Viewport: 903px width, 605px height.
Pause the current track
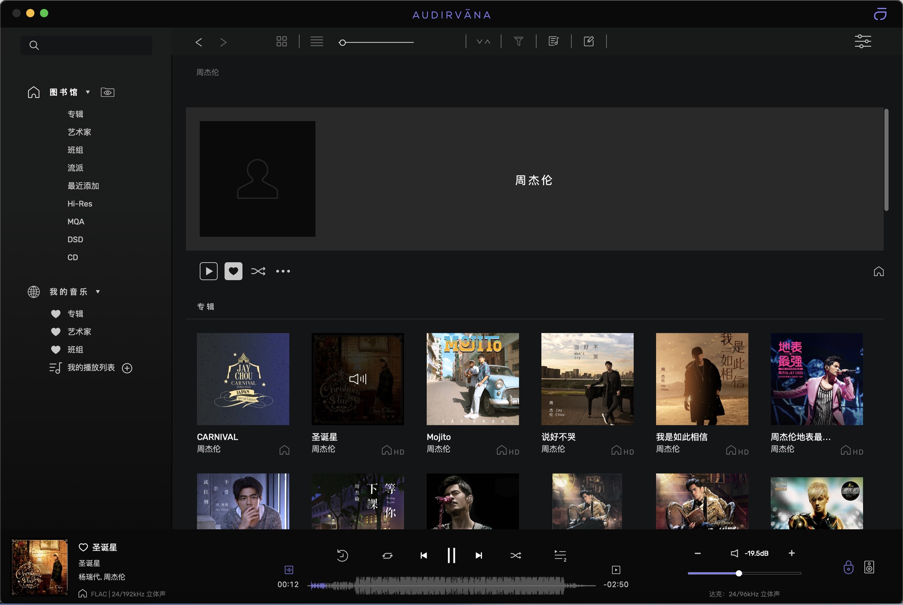coord(451,555)
